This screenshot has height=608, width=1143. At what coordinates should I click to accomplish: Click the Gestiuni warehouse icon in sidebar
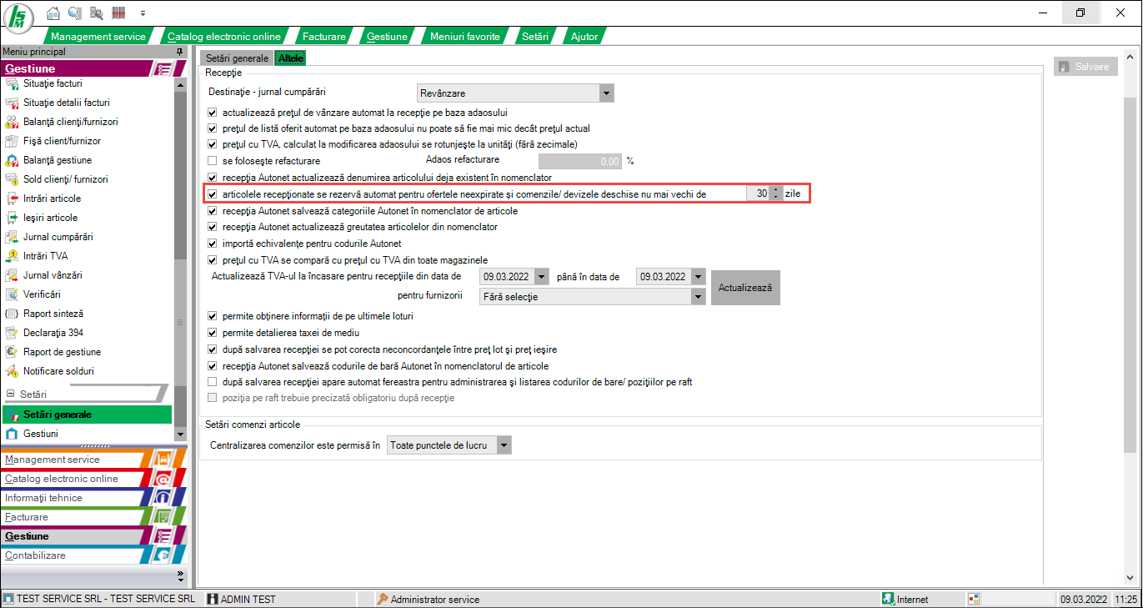[12, 434]
